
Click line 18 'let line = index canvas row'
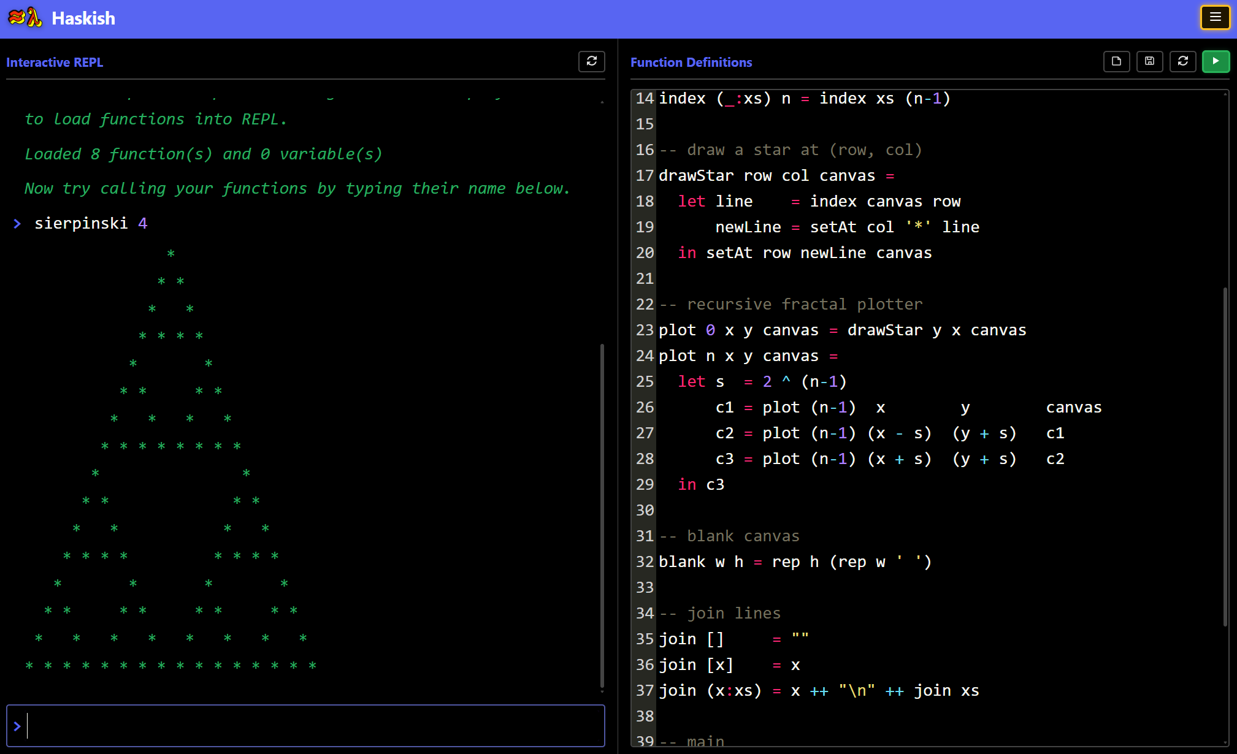pyautogui.click(x=819, y=202)
